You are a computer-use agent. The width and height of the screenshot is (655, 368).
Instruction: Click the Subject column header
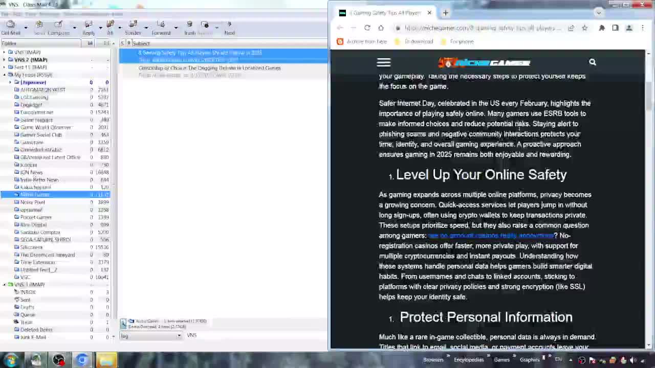click(x=141, y=43)
